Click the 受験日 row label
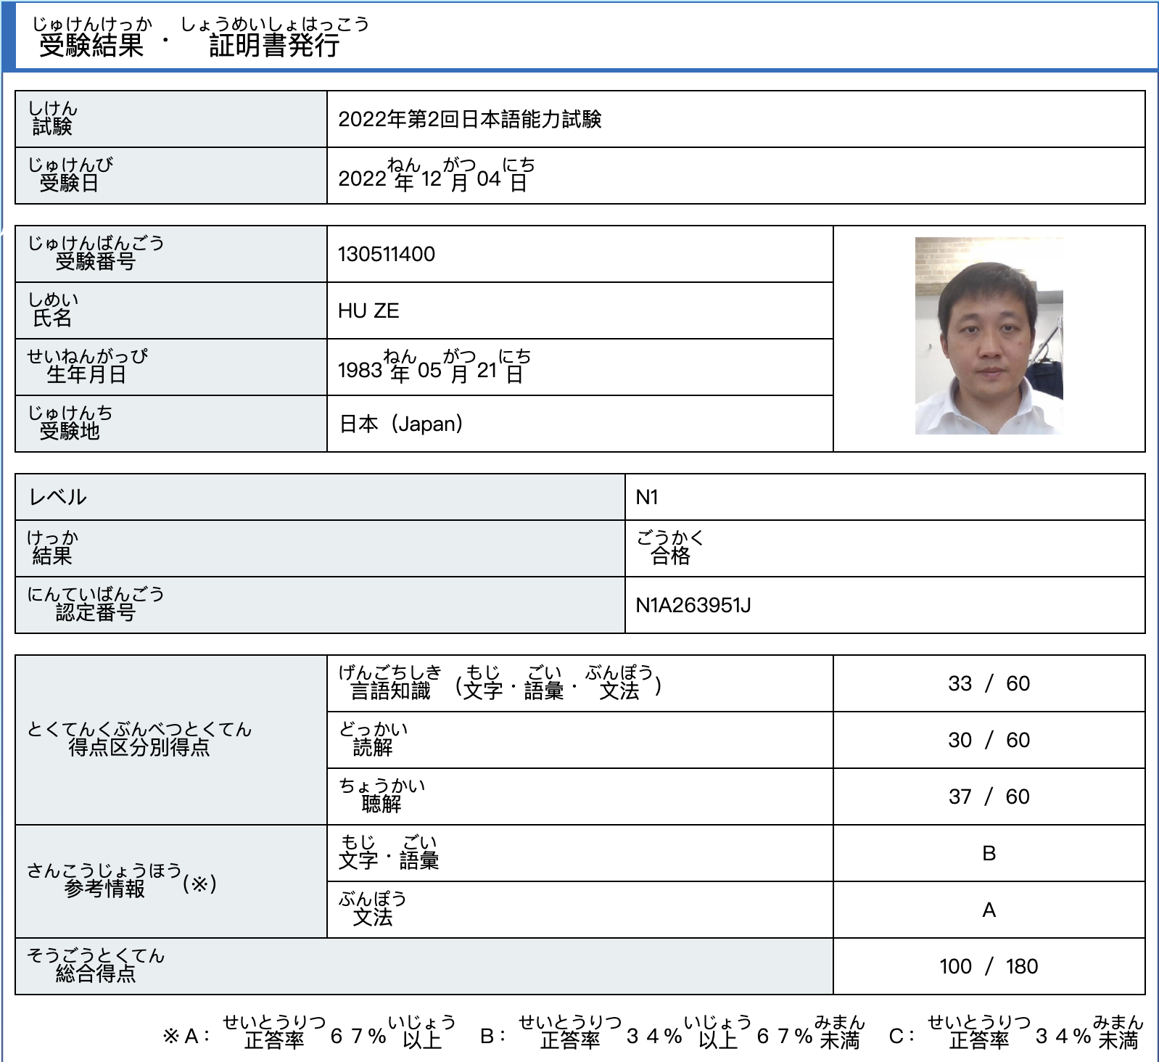 pos(70,175)
